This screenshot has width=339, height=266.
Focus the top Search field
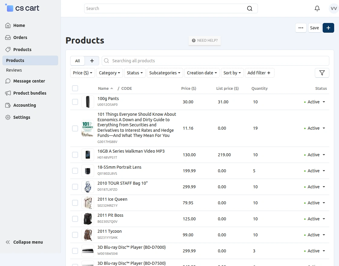[x=171, y=8]
